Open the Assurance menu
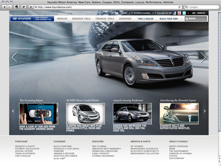This screenshot has width=221, height=166. coord(125,19)
